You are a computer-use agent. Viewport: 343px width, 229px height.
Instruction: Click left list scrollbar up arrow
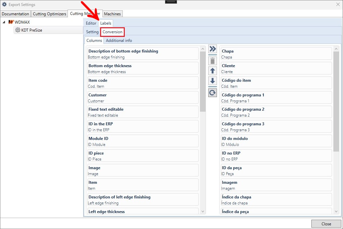203,49
